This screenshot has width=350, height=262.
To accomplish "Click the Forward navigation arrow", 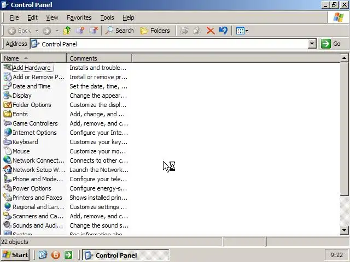I will click(46, 31).
